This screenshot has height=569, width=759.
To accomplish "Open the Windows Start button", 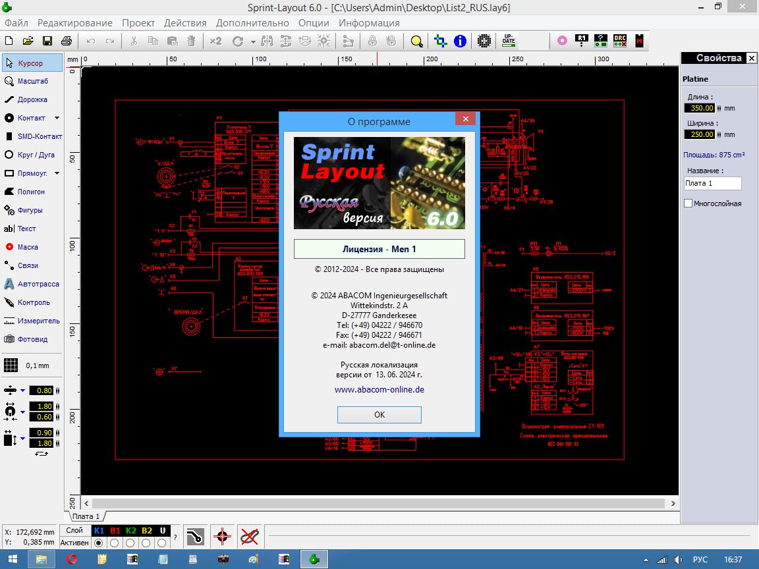I will pyautogui.click(x=13, y=559).
